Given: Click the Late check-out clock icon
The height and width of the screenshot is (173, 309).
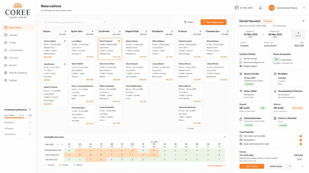Looking at the screenshot, I should (x=241, y=136).
